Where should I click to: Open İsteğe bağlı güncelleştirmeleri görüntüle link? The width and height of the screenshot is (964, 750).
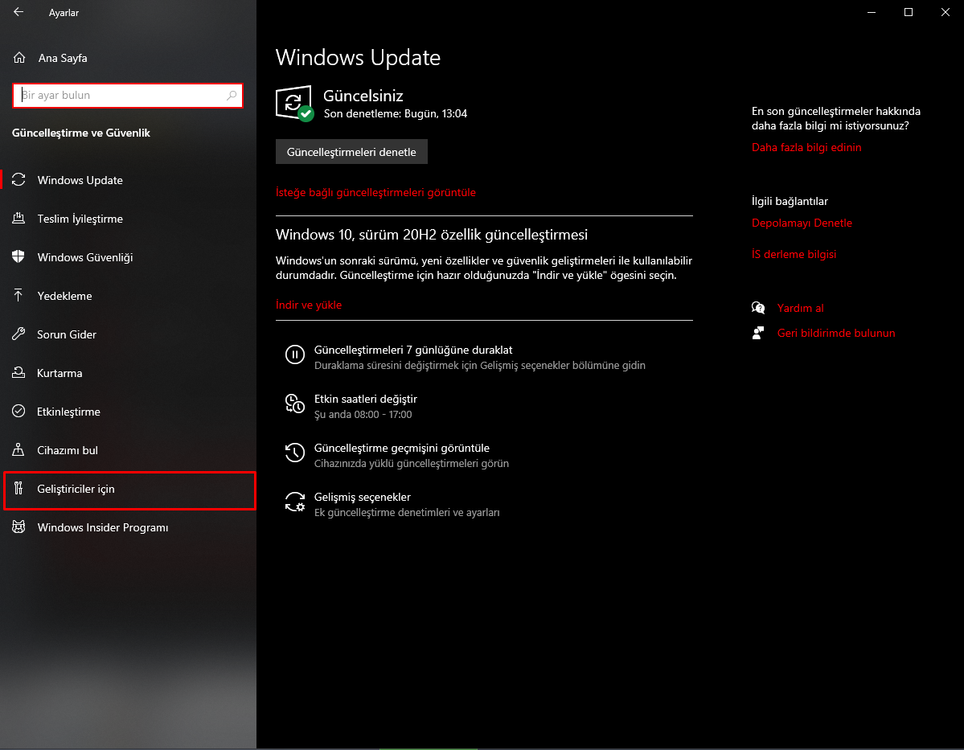click(375, 192)
